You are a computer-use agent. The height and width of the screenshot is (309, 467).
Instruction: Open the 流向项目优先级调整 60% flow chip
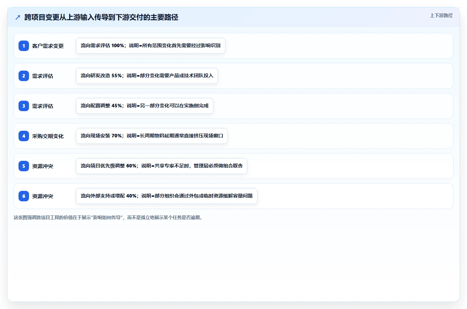[x=161, y=166]
